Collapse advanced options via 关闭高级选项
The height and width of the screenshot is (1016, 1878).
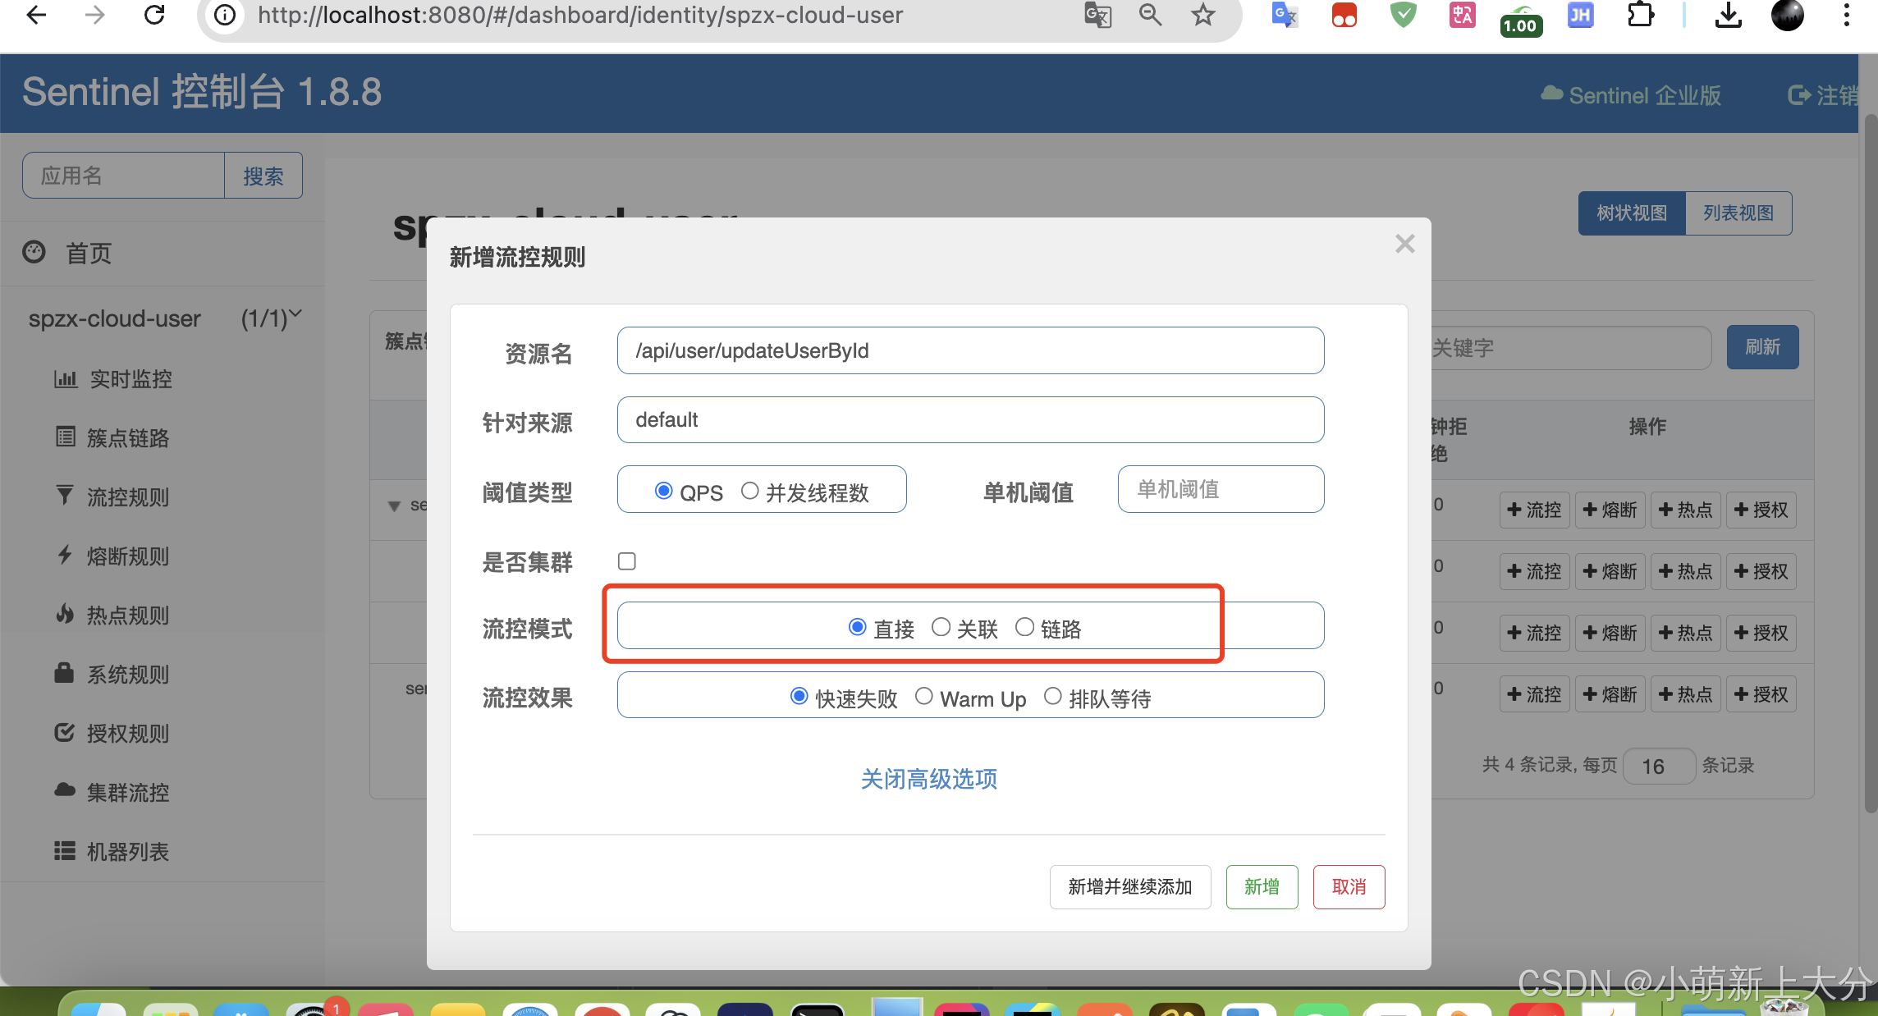point(928,779)
